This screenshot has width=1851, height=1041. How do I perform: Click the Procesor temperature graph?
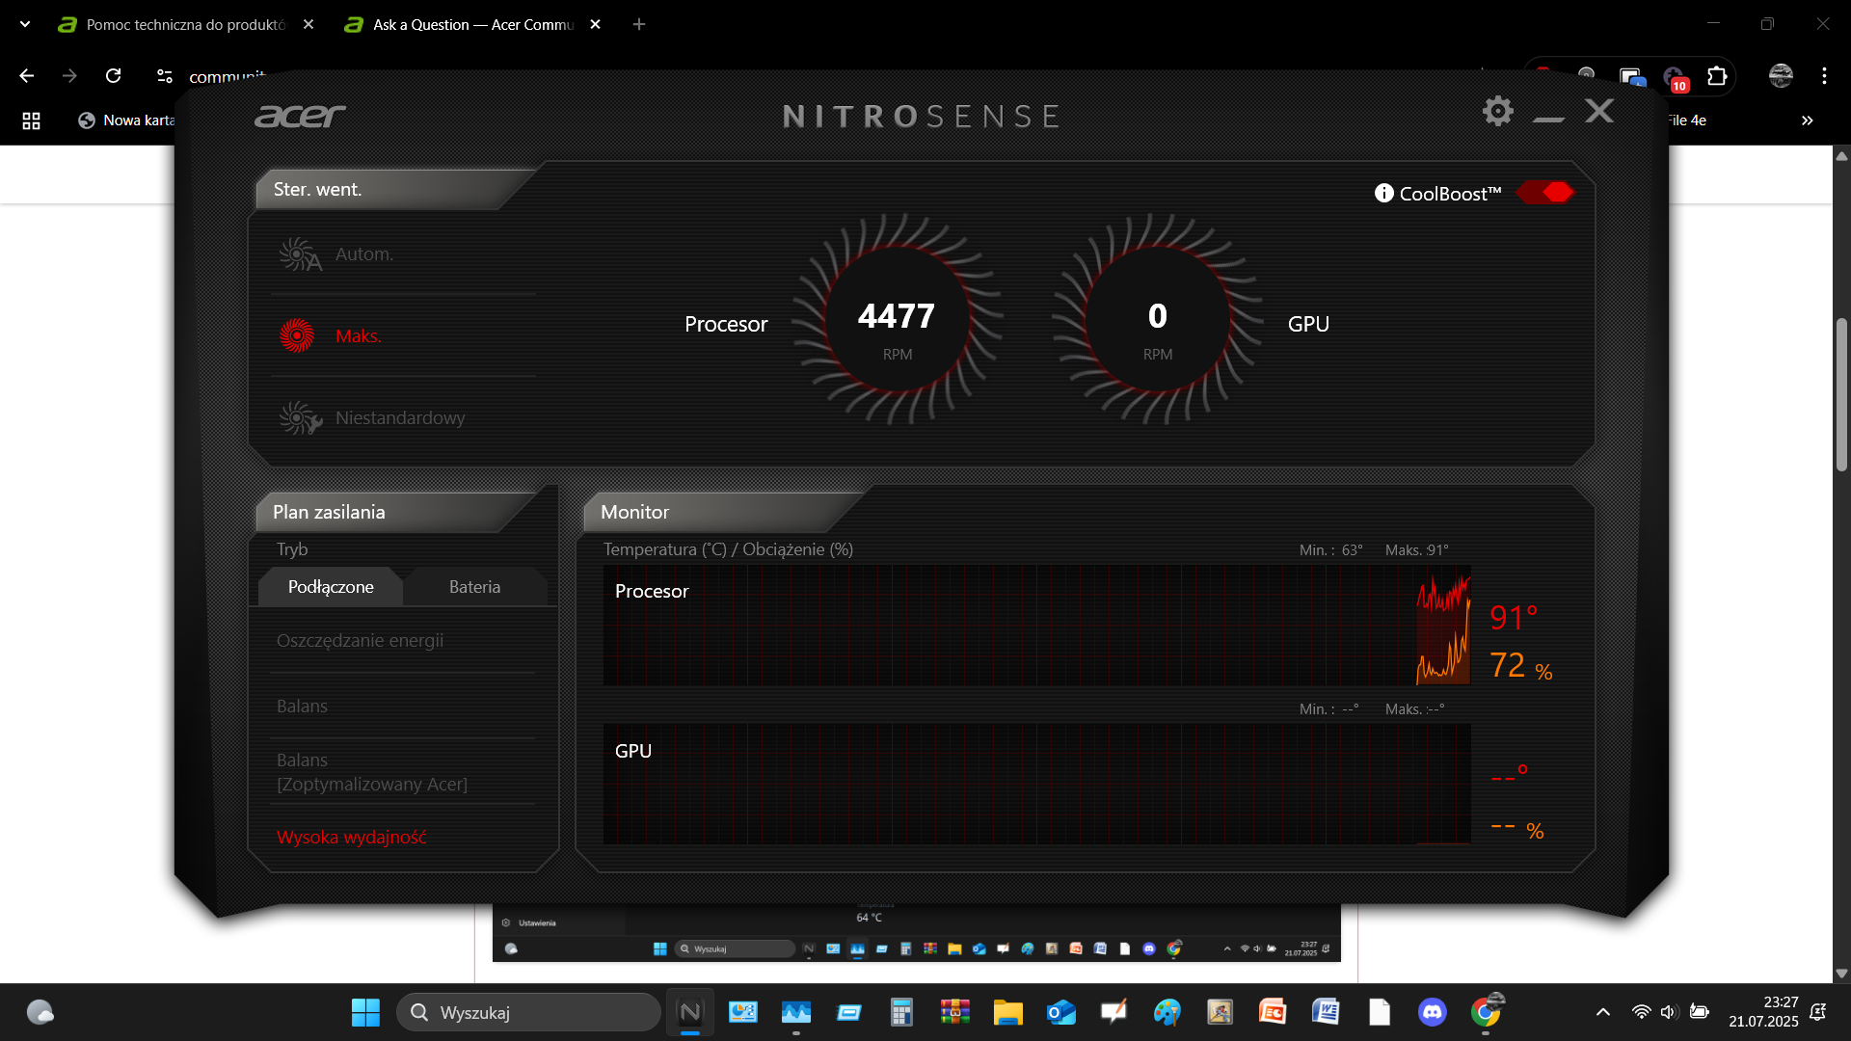tap(1036, 625)
